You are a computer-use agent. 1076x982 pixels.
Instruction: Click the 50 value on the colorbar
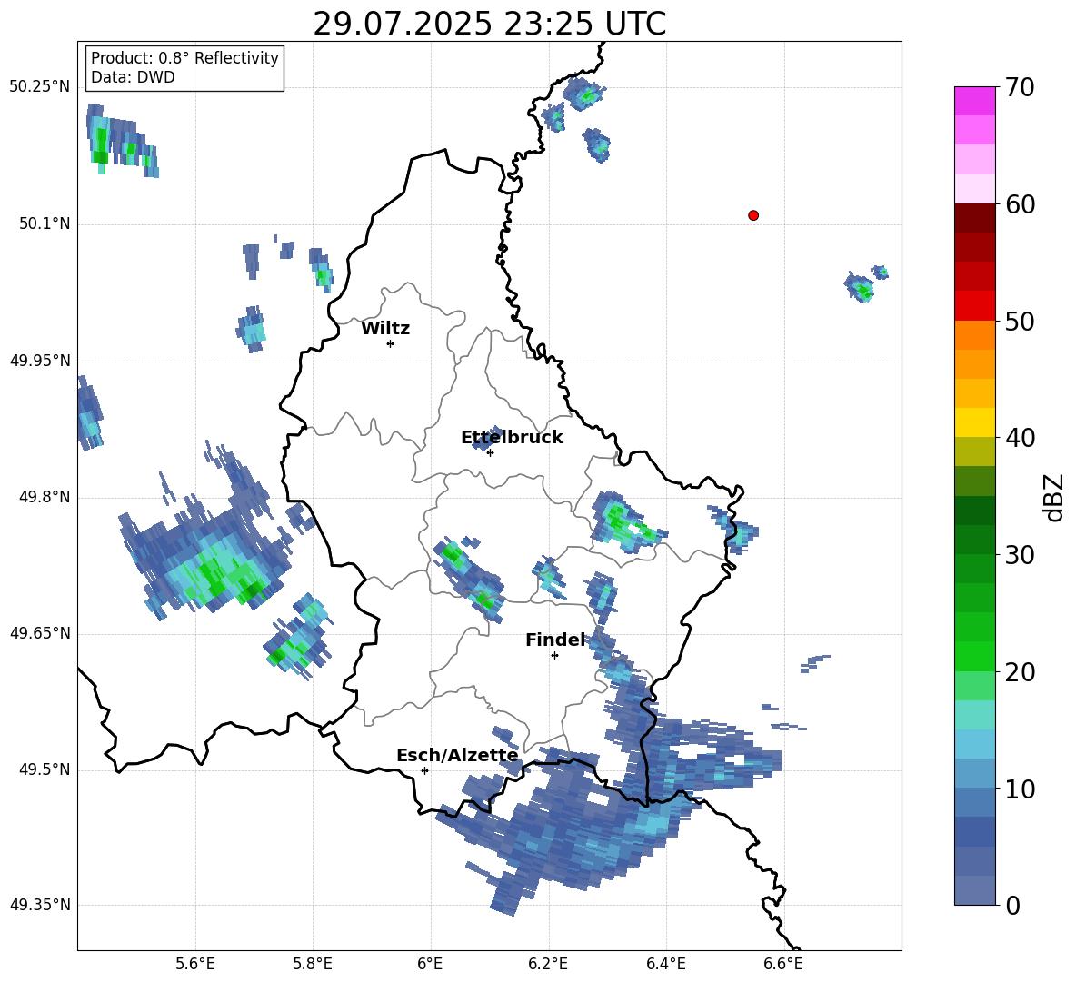coord(1020,322)
